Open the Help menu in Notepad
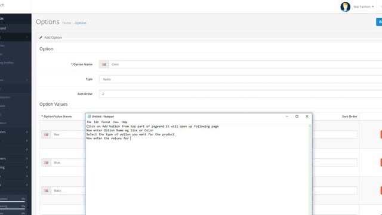382x215 pixels. click(x=124, y=122)
